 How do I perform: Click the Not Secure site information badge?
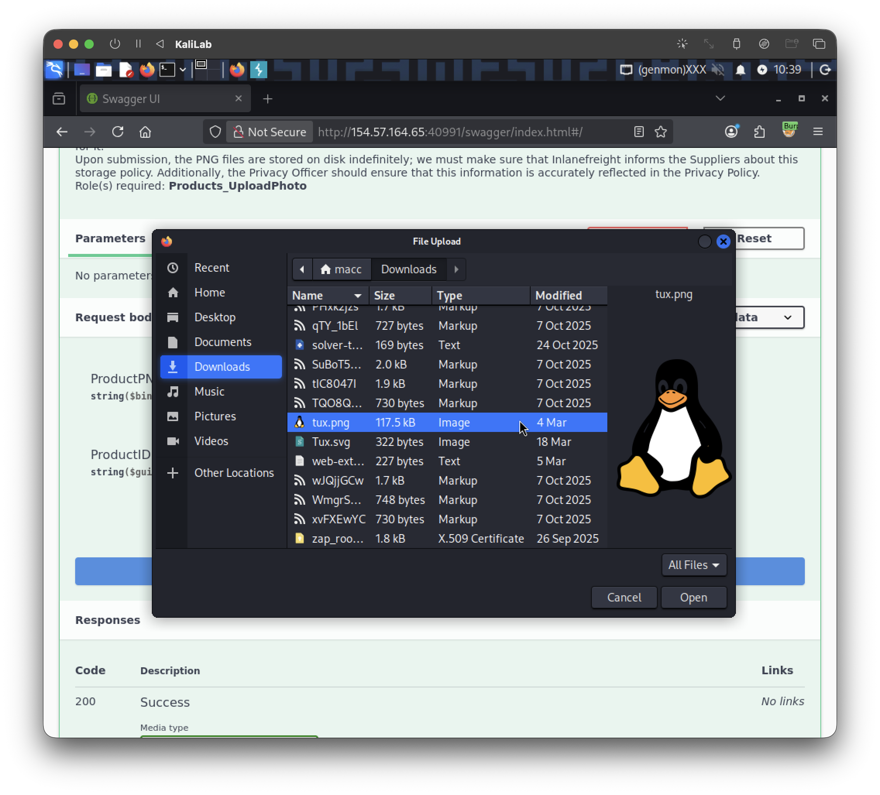270,132
